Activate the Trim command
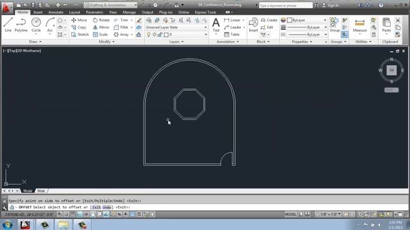This screenshot has height=230, width=410. pyautogui.click(x=121, y=20)
